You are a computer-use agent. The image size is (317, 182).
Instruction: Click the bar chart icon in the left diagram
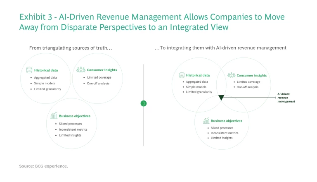click(x=53, y=116)
